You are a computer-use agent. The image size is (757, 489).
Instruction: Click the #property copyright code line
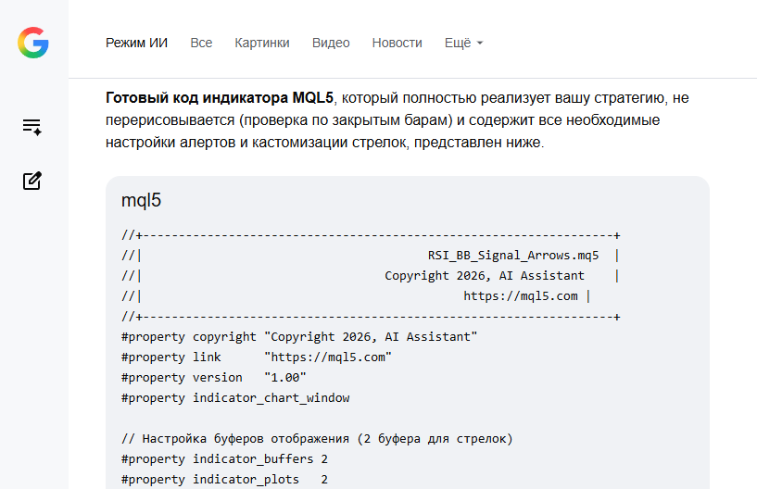tap(299, 337)
